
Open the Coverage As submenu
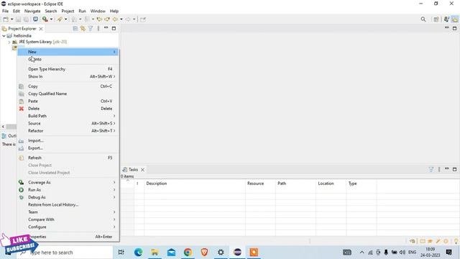[x=68, y=182]
